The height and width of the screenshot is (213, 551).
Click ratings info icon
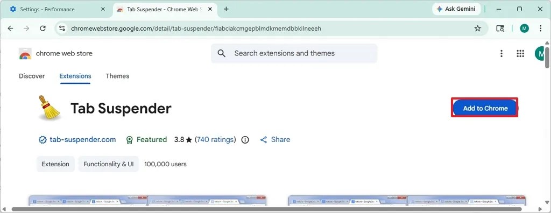245,140
